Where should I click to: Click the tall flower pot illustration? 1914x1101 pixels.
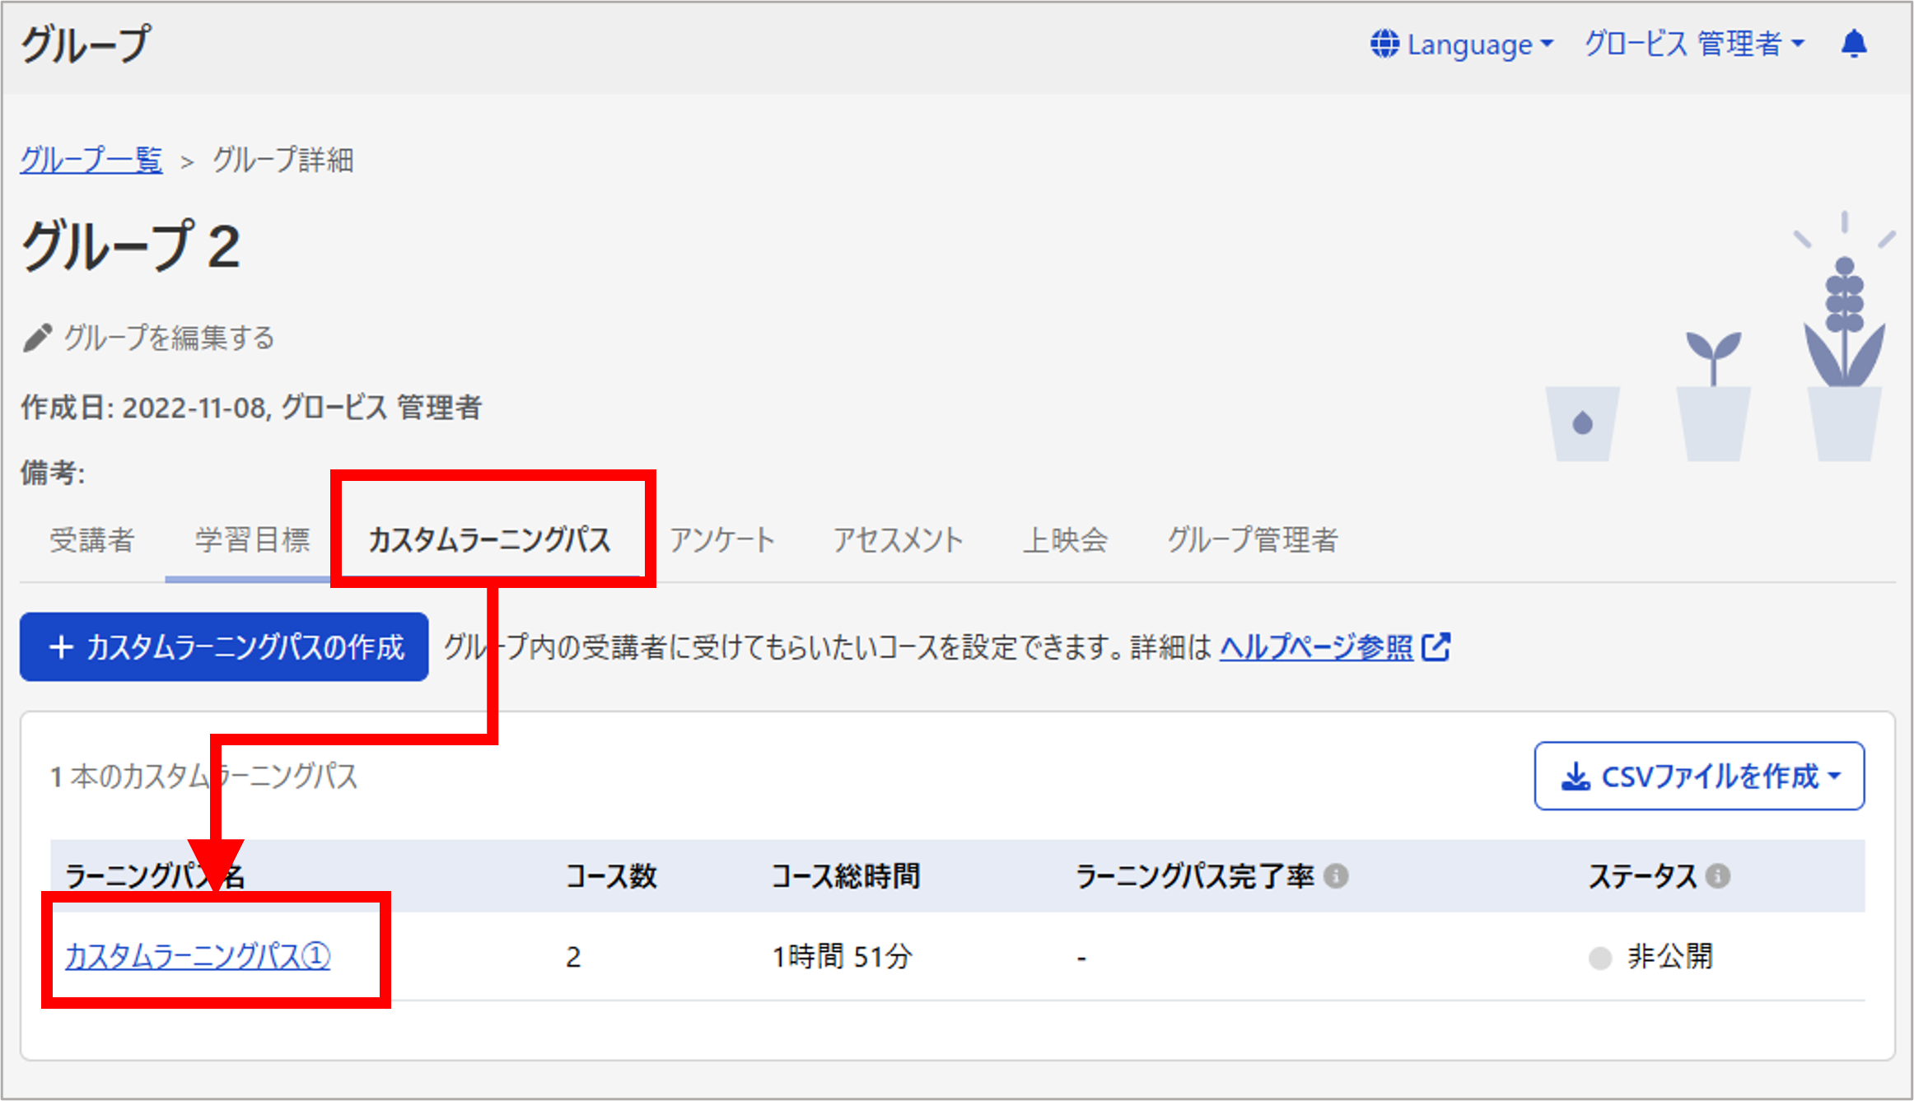coord(1844,338)
